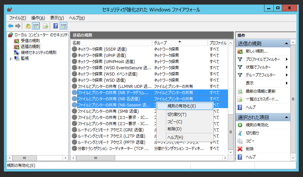Open the ヘルプ(H) menu in menu bar
The image size is (303, 177).
[x=77, y=18]
